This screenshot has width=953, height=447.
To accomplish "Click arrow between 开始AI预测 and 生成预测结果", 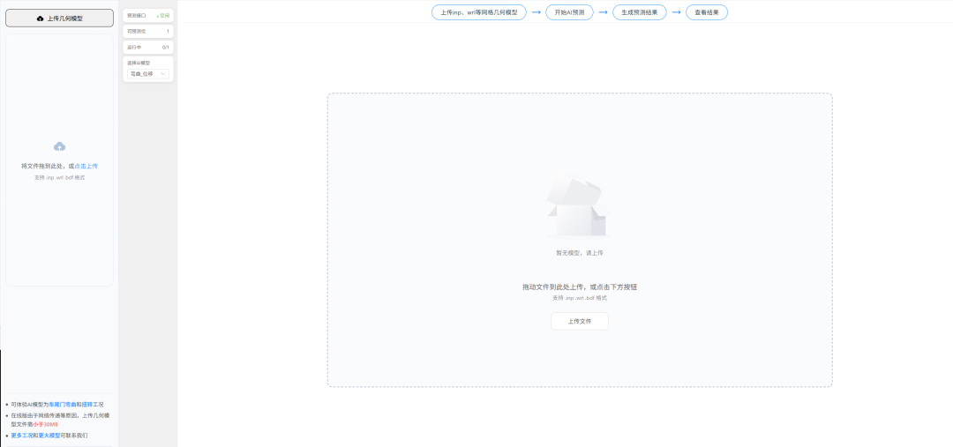I will click(x=603, y=12).
